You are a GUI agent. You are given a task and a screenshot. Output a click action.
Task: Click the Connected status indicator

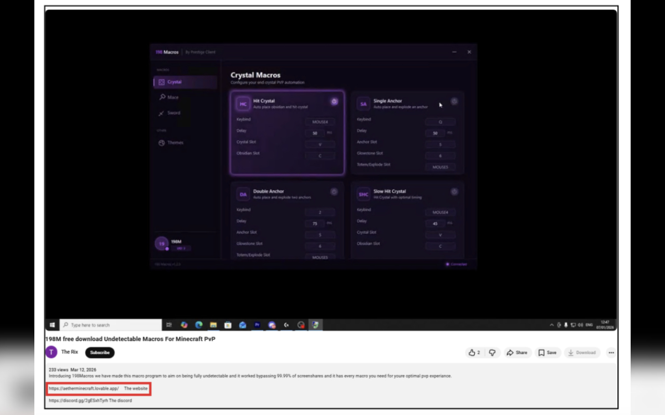(x=457, y=264)
